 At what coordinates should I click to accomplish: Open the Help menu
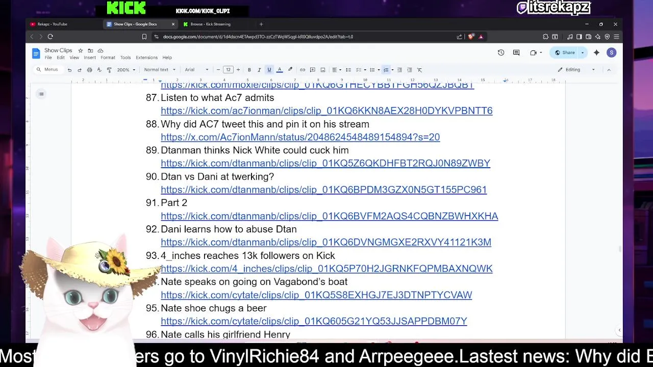click(x=167, y=58)
